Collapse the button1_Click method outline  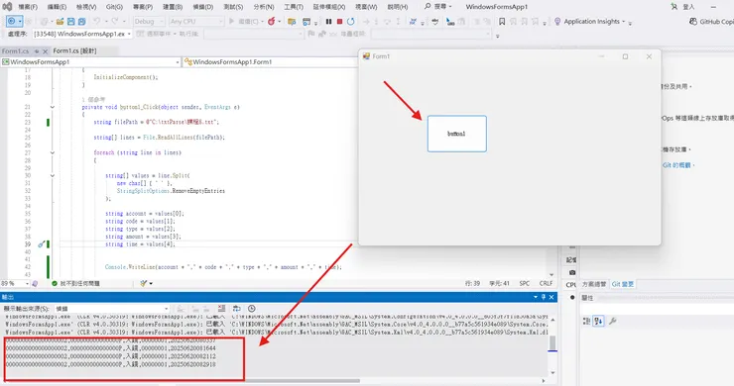[x=53, y=107]
